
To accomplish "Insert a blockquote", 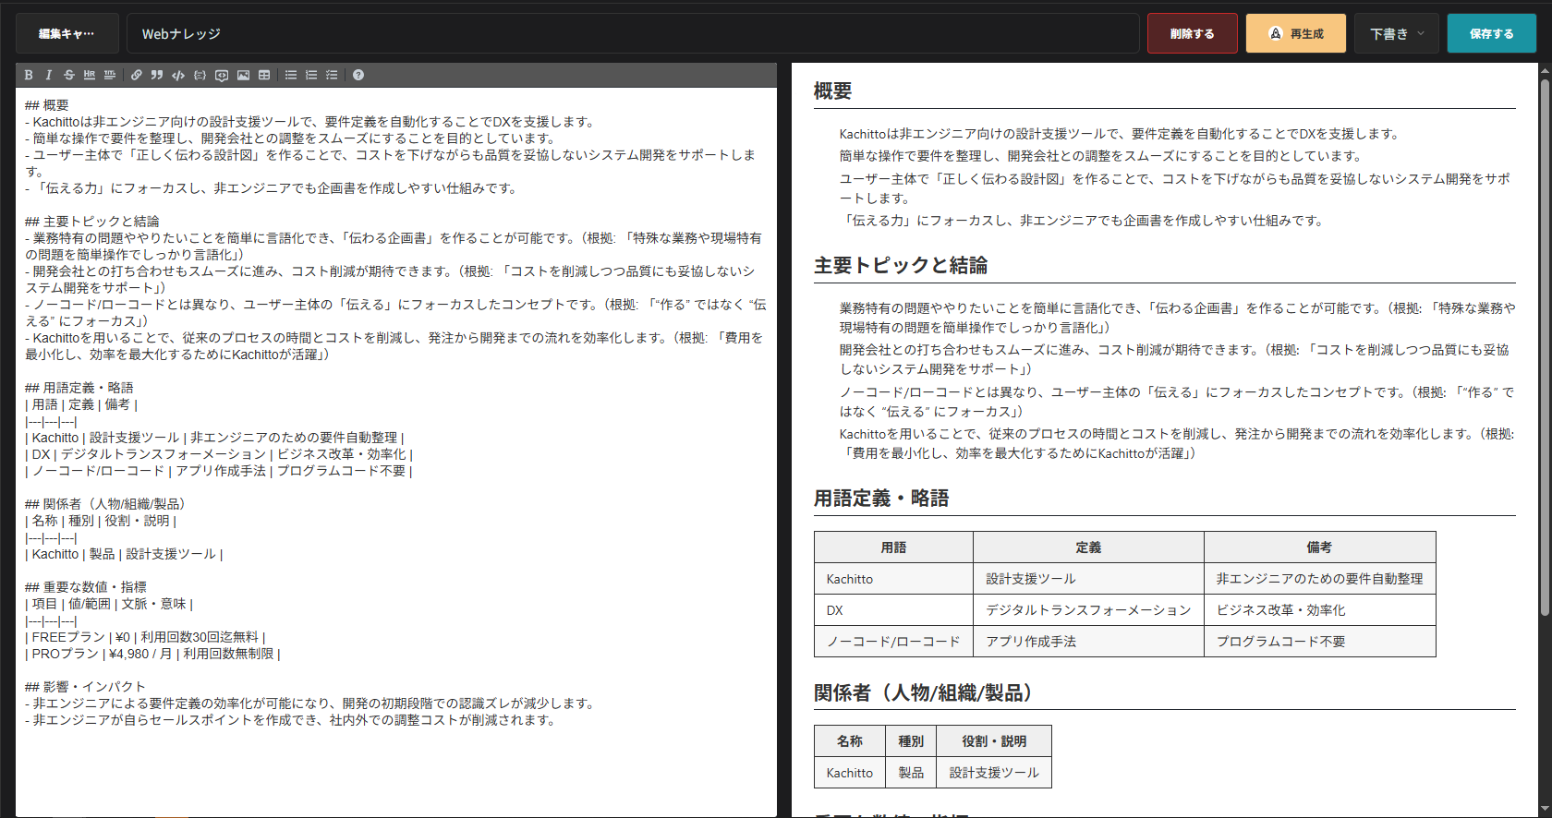I will (157, 75).
